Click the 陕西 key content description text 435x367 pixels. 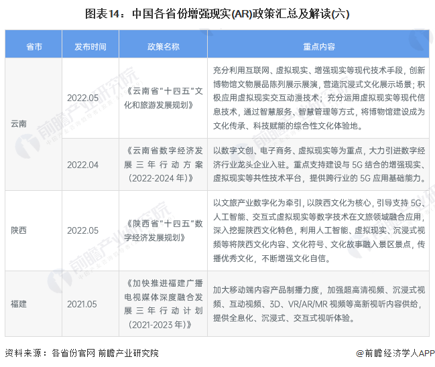319,230
